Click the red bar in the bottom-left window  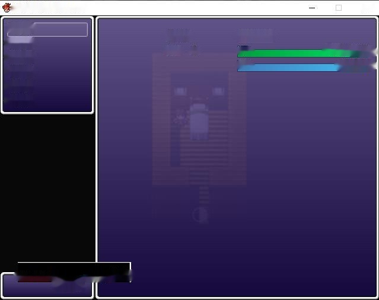[x=34, y=279]
